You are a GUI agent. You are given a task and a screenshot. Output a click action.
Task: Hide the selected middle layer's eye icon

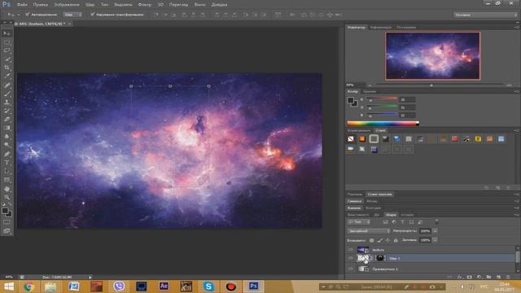(351, 258)
